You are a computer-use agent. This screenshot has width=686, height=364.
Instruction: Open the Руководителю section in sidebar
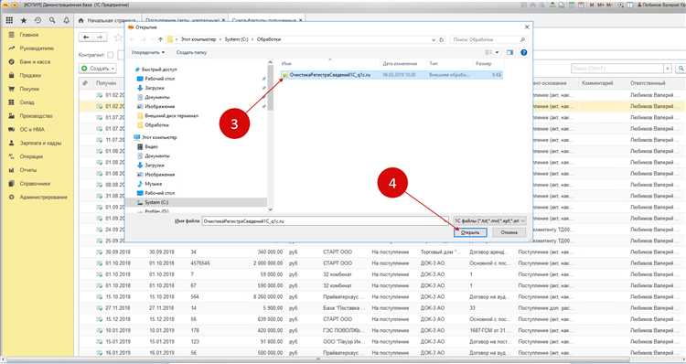(37, 48)
